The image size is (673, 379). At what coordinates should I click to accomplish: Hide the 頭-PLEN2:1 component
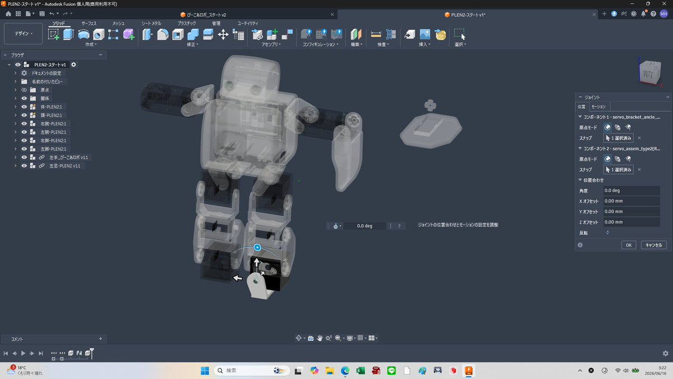pyautogui.click(x=24, y=115)
